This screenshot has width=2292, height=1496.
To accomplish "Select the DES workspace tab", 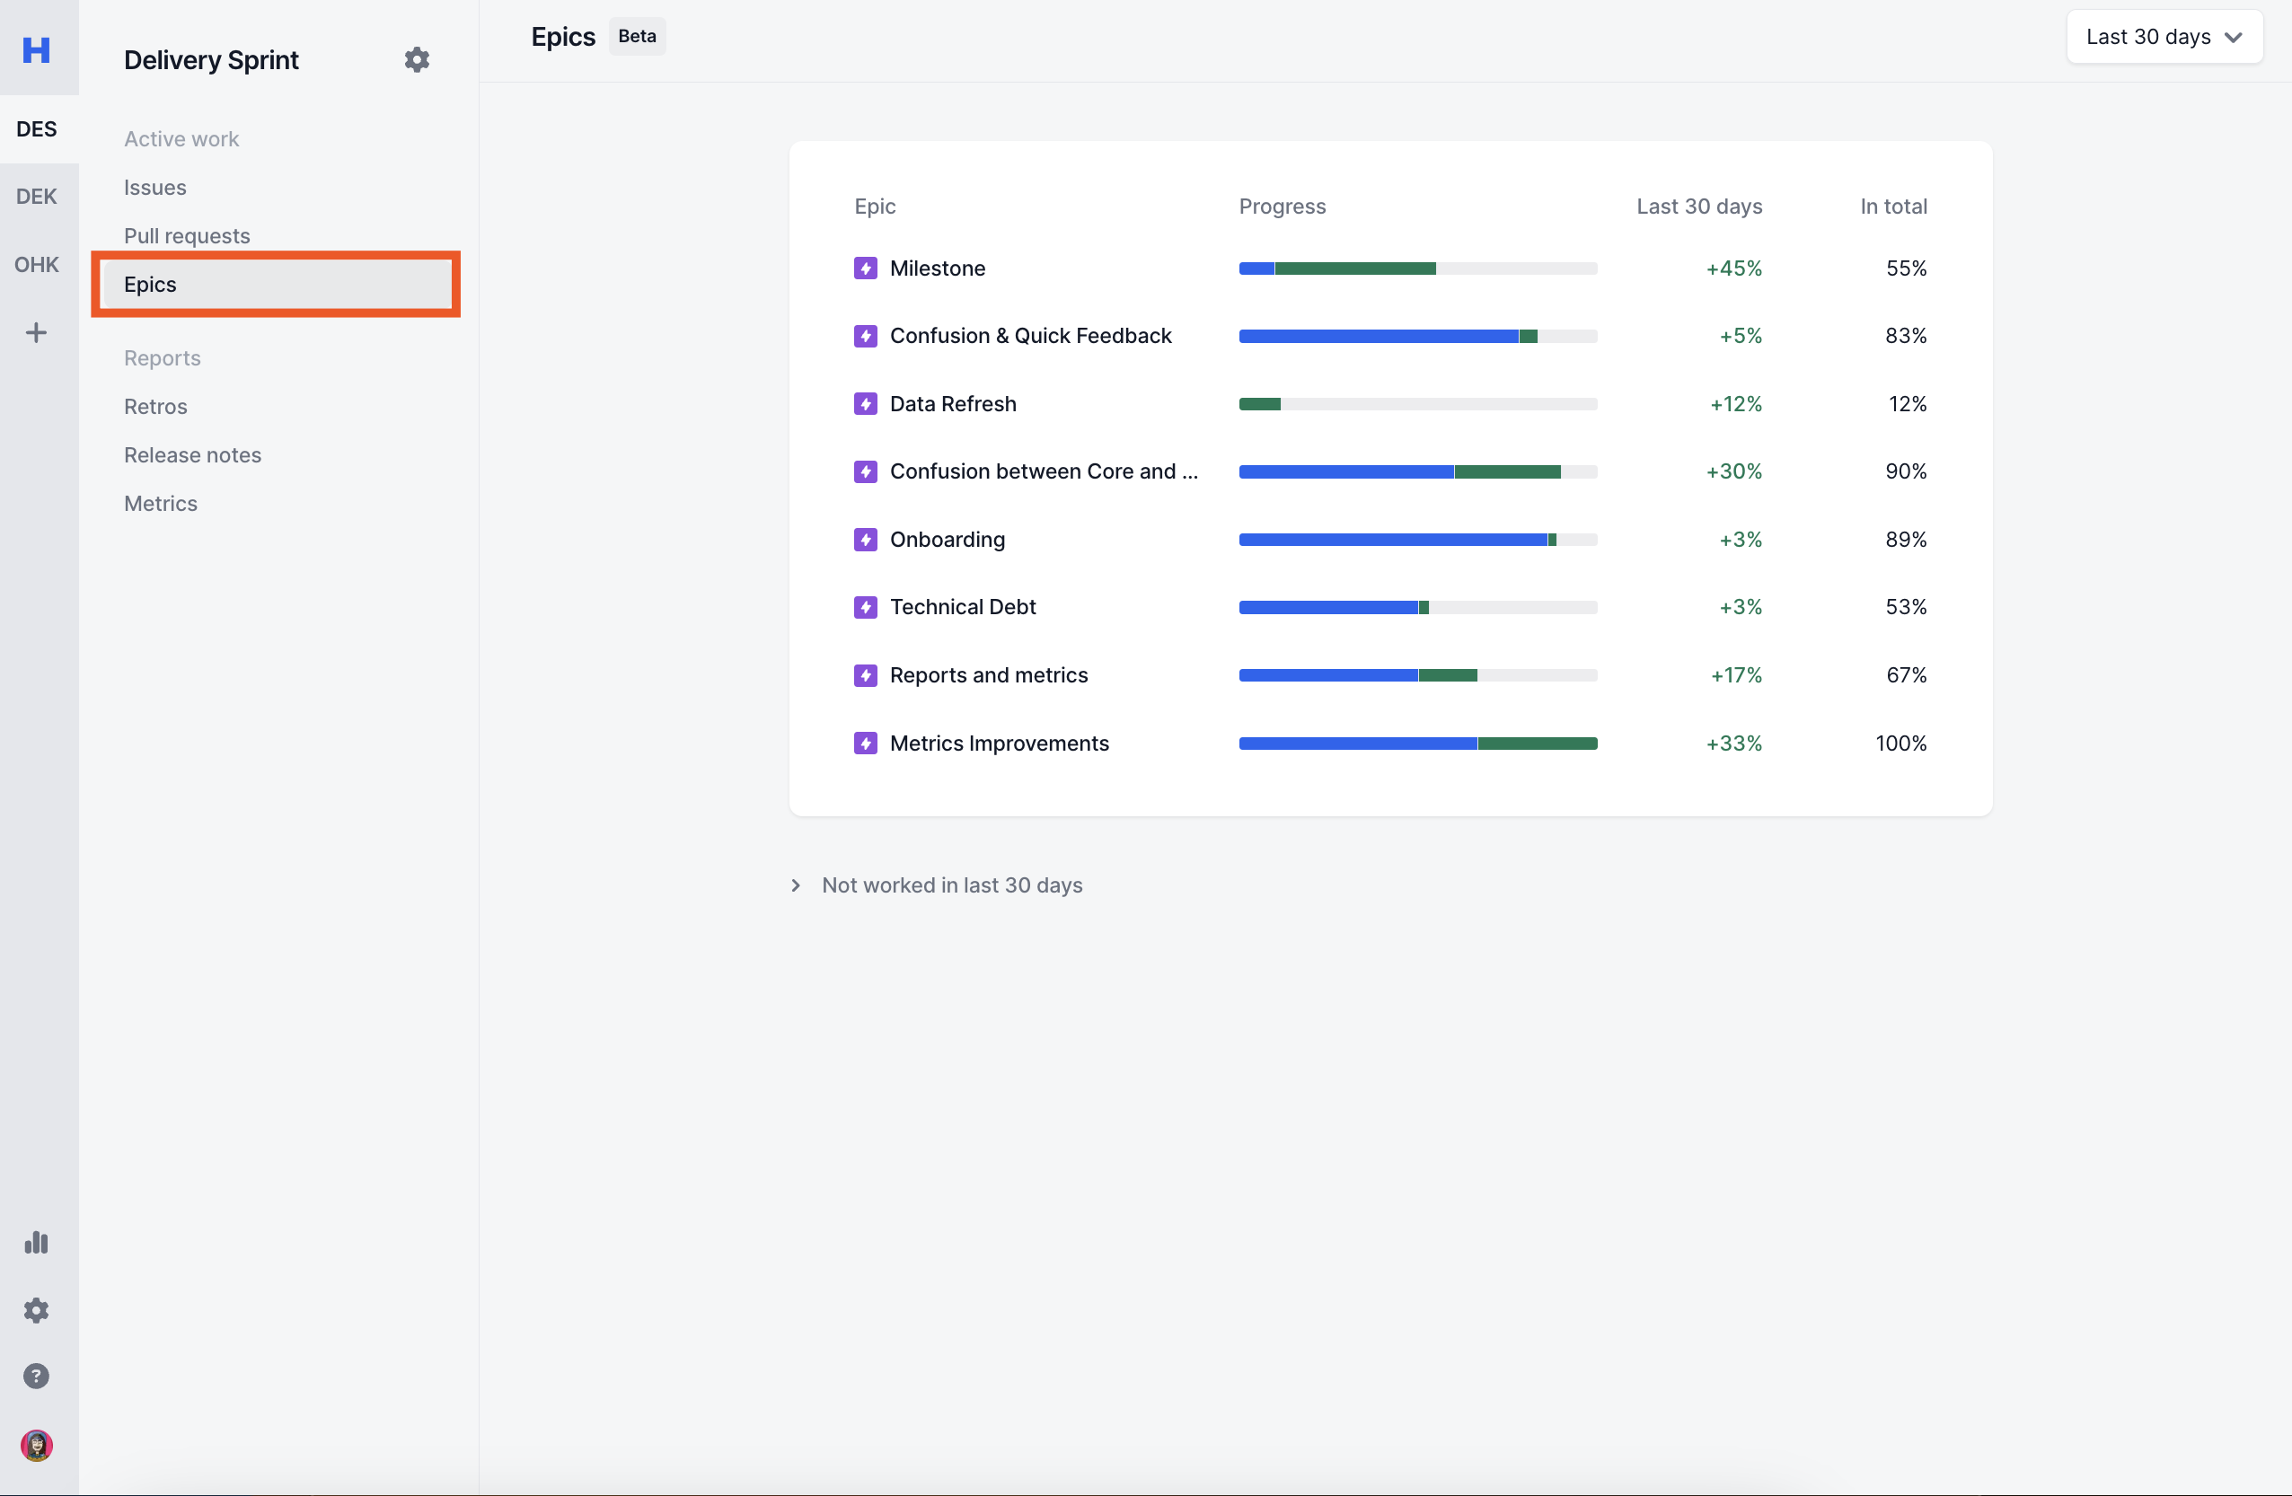I will [x=37, y=129].
